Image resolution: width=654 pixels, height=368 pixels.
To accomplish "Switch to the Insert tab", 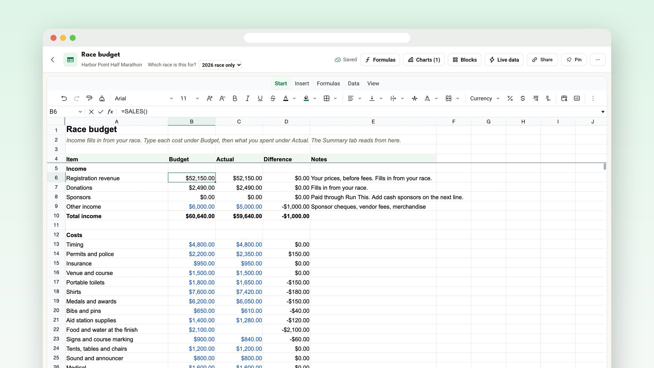I will [302, 83].
